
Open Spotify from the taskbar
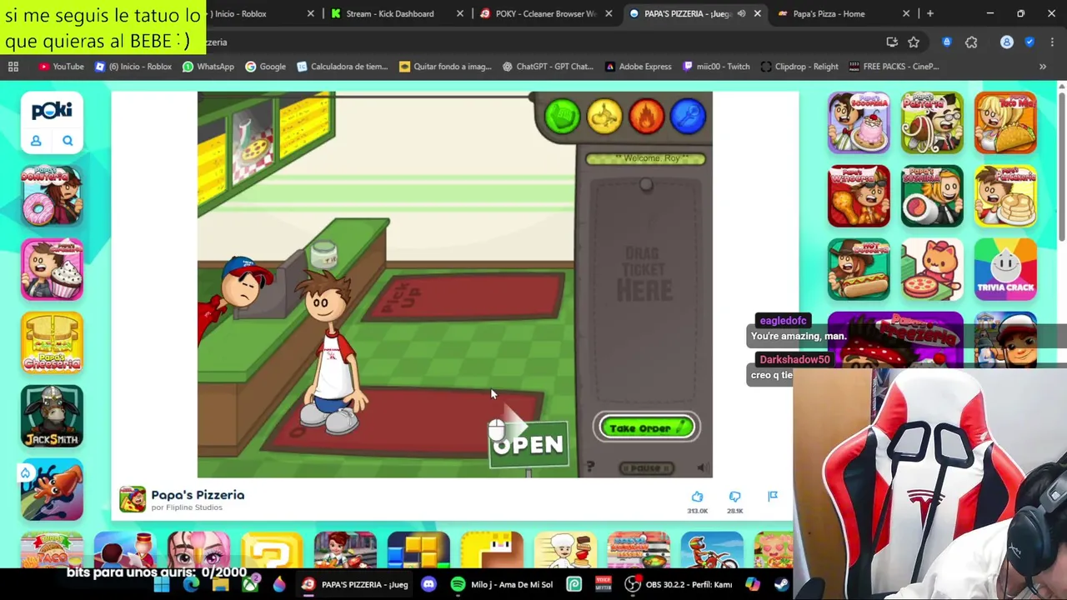(x=458, y=584)
